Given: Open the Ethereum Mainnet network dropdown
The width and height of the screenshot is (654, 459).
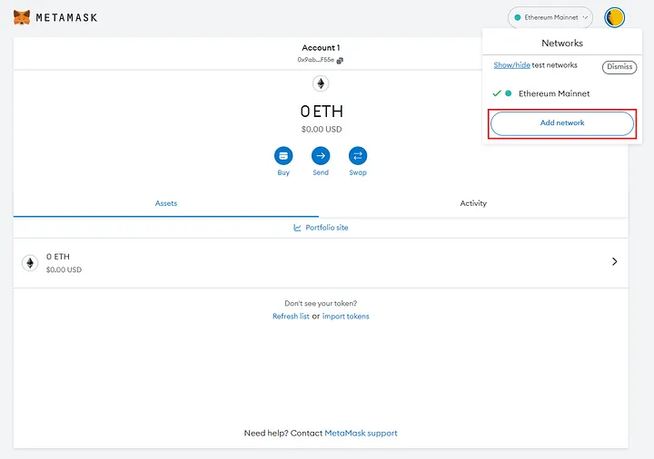Looking at the screenshot, I should 550,17.
